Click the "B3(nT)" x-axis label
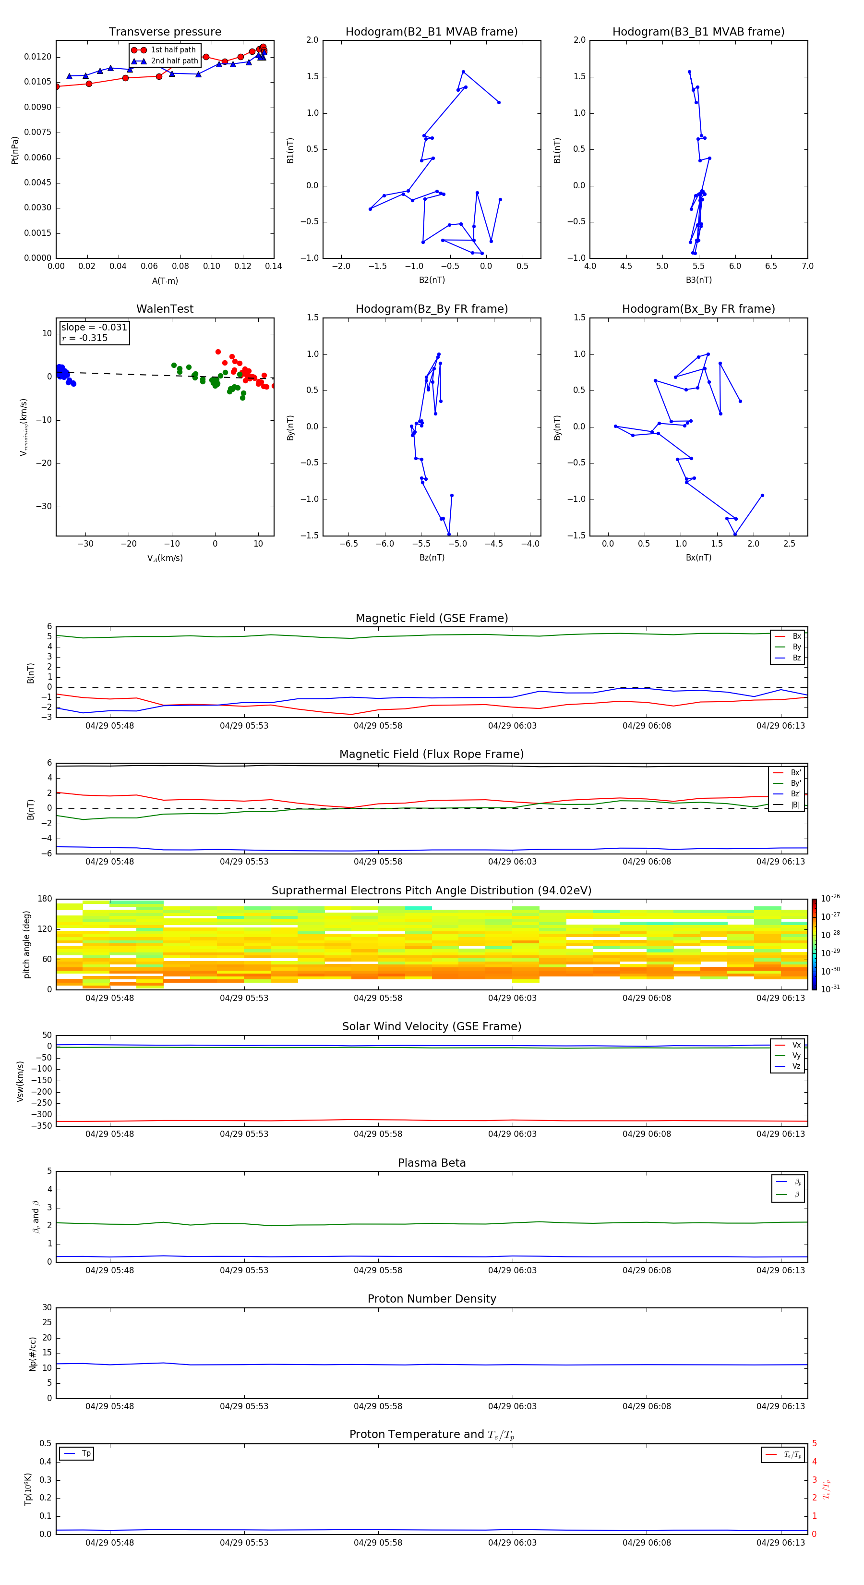This screenshot has height=1585, width=864. click(698, 280)
